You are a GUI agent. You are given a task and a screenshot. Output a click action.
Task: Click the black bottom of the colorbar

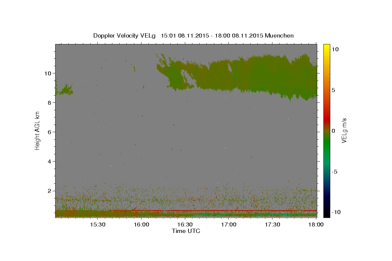[x=327, y=214]
